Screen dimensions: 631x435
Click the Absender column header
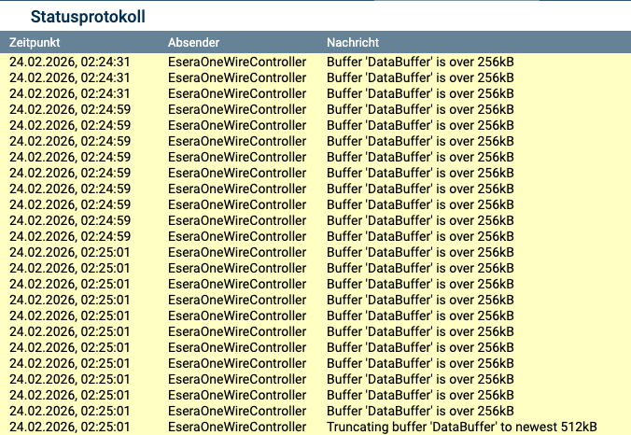(x=193, y=43)
